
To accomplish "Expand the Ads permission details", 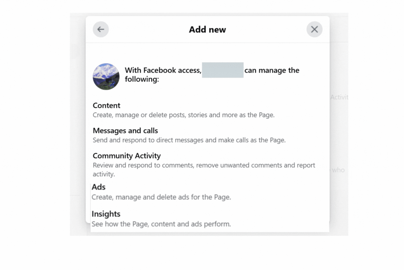I will (x=99, y=187).
